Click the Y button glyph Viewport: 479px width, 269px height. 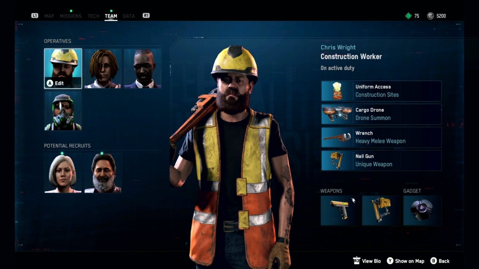point(390,261)
